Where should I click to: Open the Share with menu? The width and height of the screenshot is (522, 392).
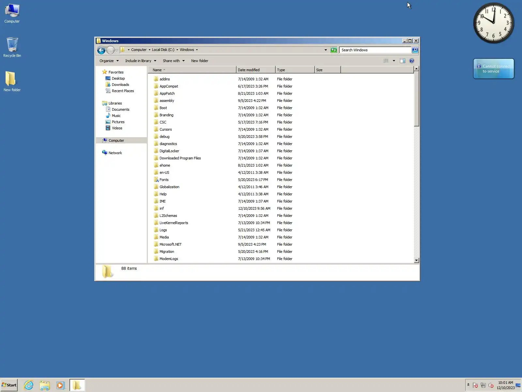[174, 61]
